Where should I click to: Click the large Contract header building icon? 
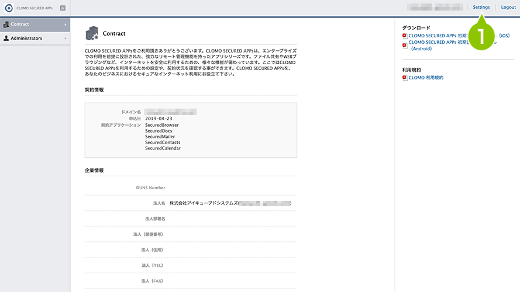pyautogui.click(x=92, y=33)
